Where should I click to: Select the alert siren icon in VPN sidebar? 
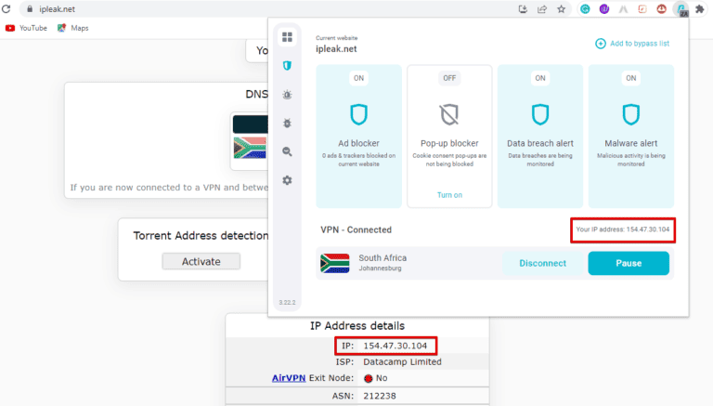pyautogui.click(x=287, y=95)
